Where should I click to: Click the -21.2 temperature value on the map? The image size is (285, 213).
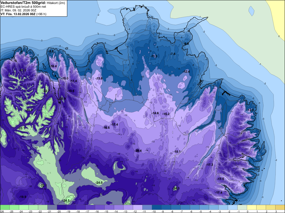(x=23, y=70)
